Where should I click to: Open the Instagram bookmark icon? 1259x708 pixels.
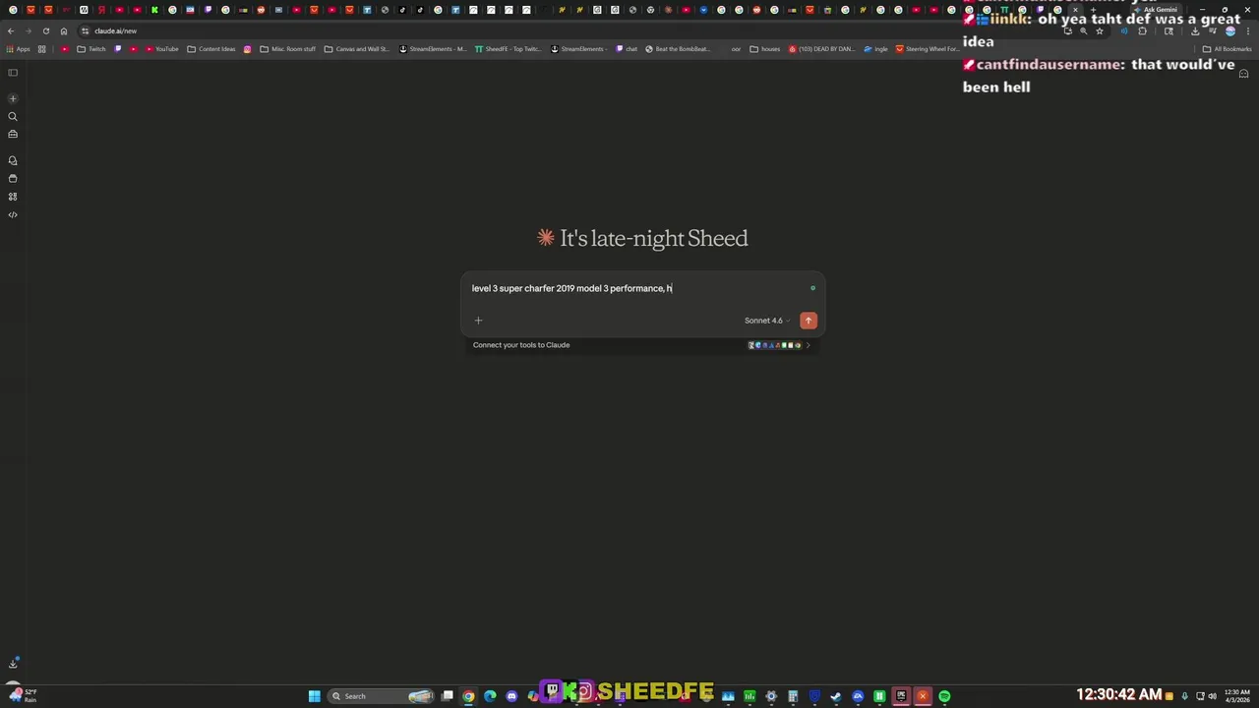point(247,49)
